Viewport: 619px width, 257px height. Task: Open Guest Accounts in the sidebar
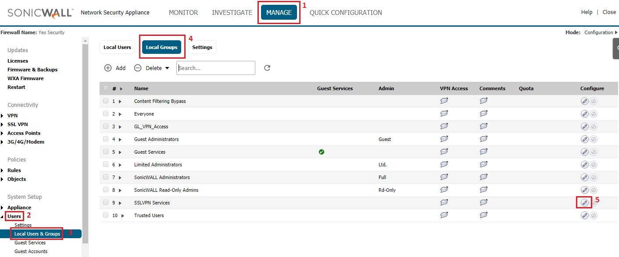tap(31, 251)
